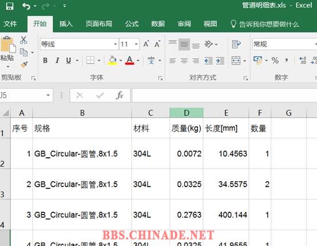The image size is (317, 246).
Task: Open the 审阅 tab
Action: tap(184, 24)
